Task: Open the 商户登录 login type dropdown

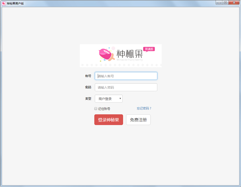Action: [x=108, y=99]
